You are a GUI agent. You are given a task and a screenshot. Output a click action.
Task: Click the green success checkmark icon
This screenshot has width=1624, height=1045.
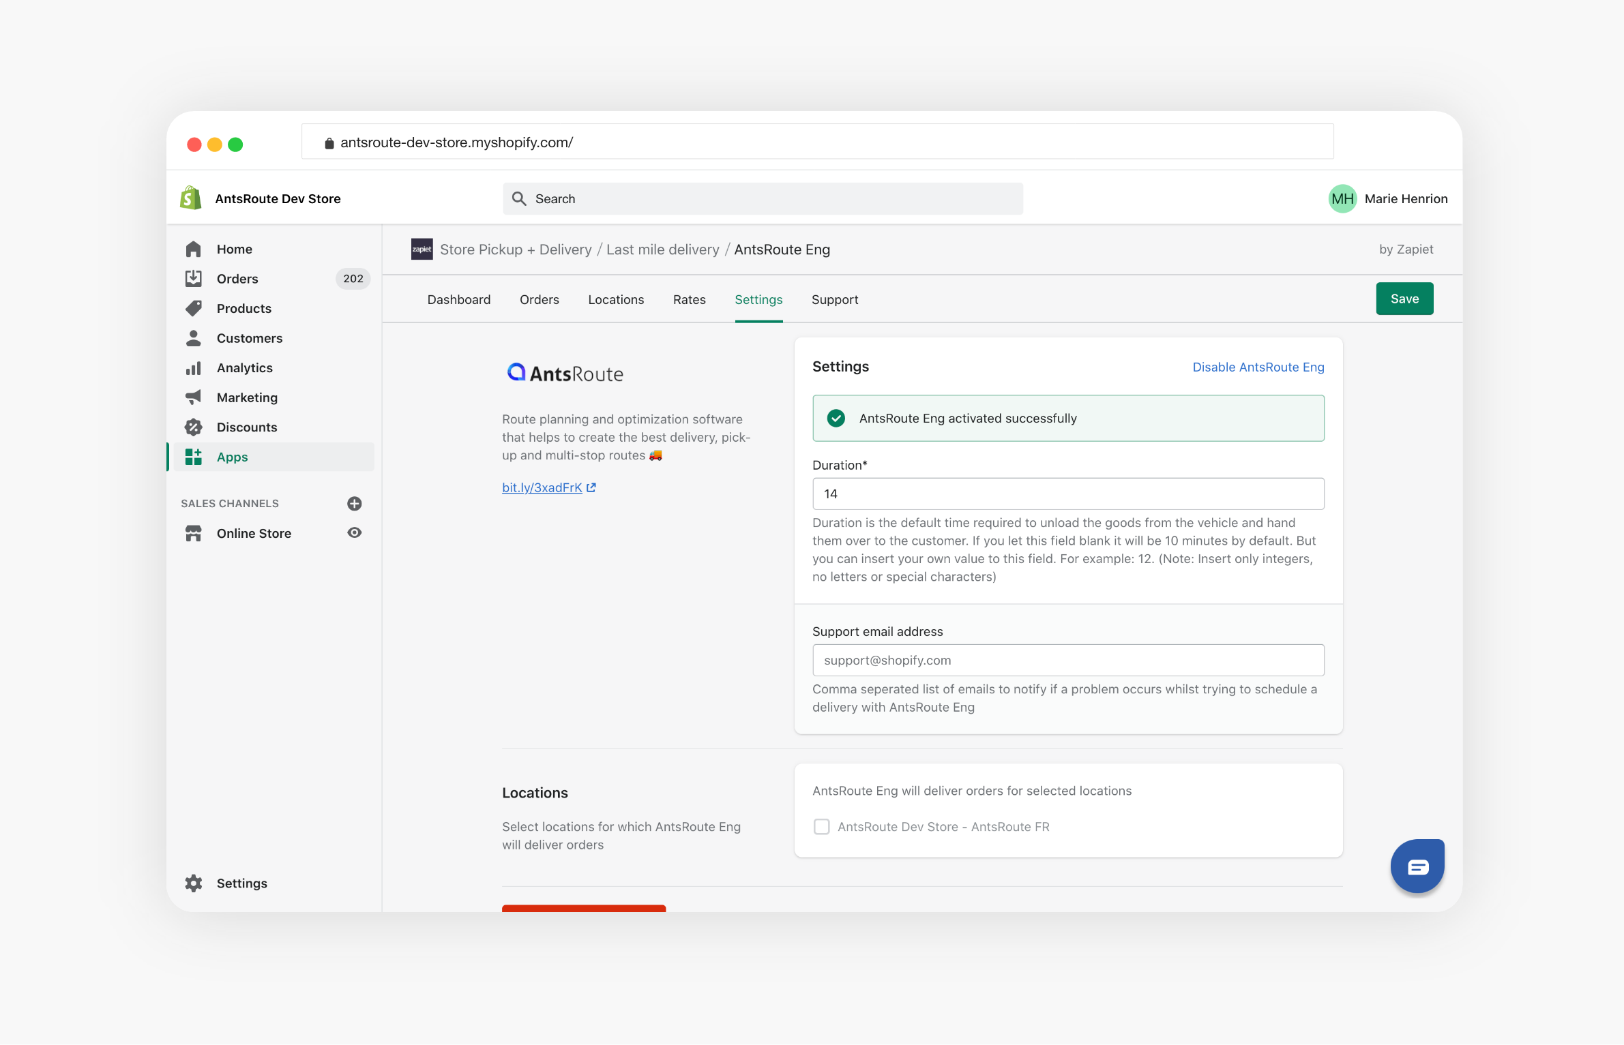(x=836, y=419)
